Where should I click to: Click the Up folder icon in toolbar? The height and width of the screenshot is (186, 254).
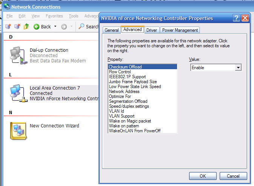pos(26,26)
